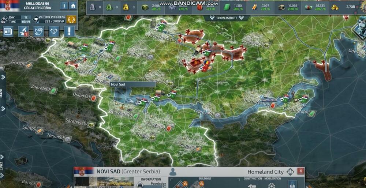
Task: Open the diplomacy dove icon
Action: point(39,31)
